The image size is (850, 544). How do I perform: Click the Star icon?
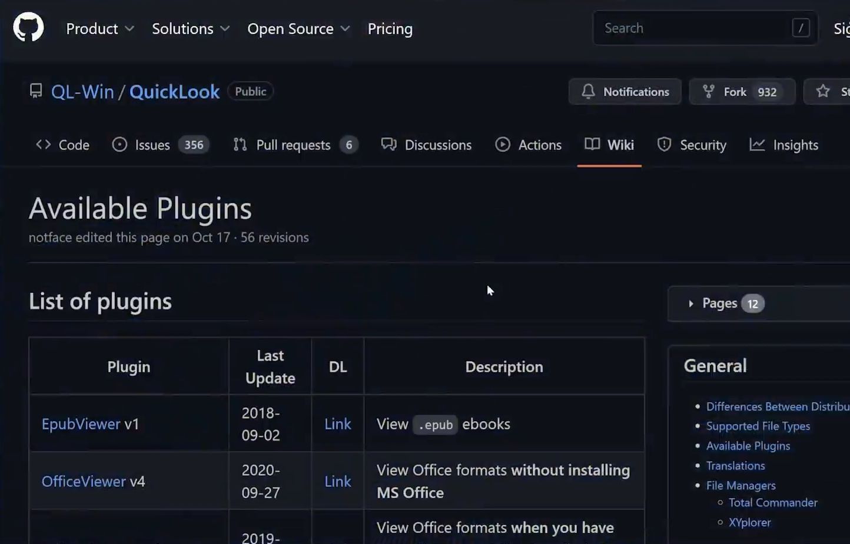pos(823,91)
